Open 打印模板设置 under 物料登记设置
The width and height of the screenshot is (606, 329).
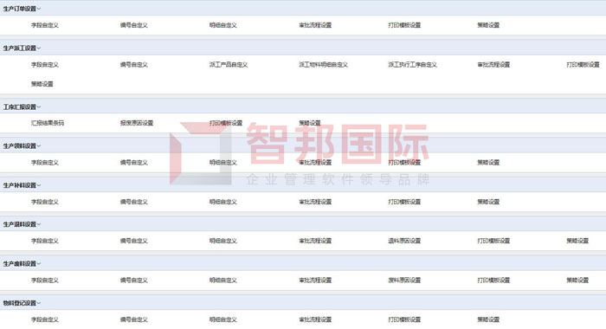point(404,319)
